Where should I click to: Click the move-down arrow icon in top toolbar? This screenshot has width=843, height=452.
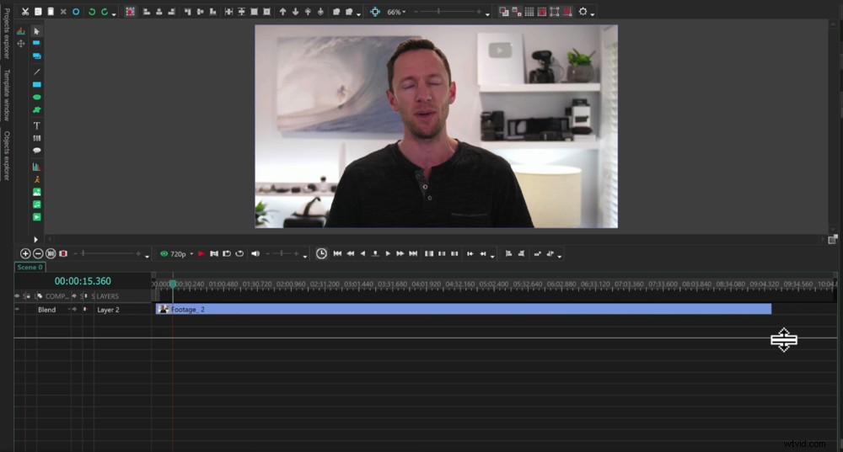coord(295,11)
